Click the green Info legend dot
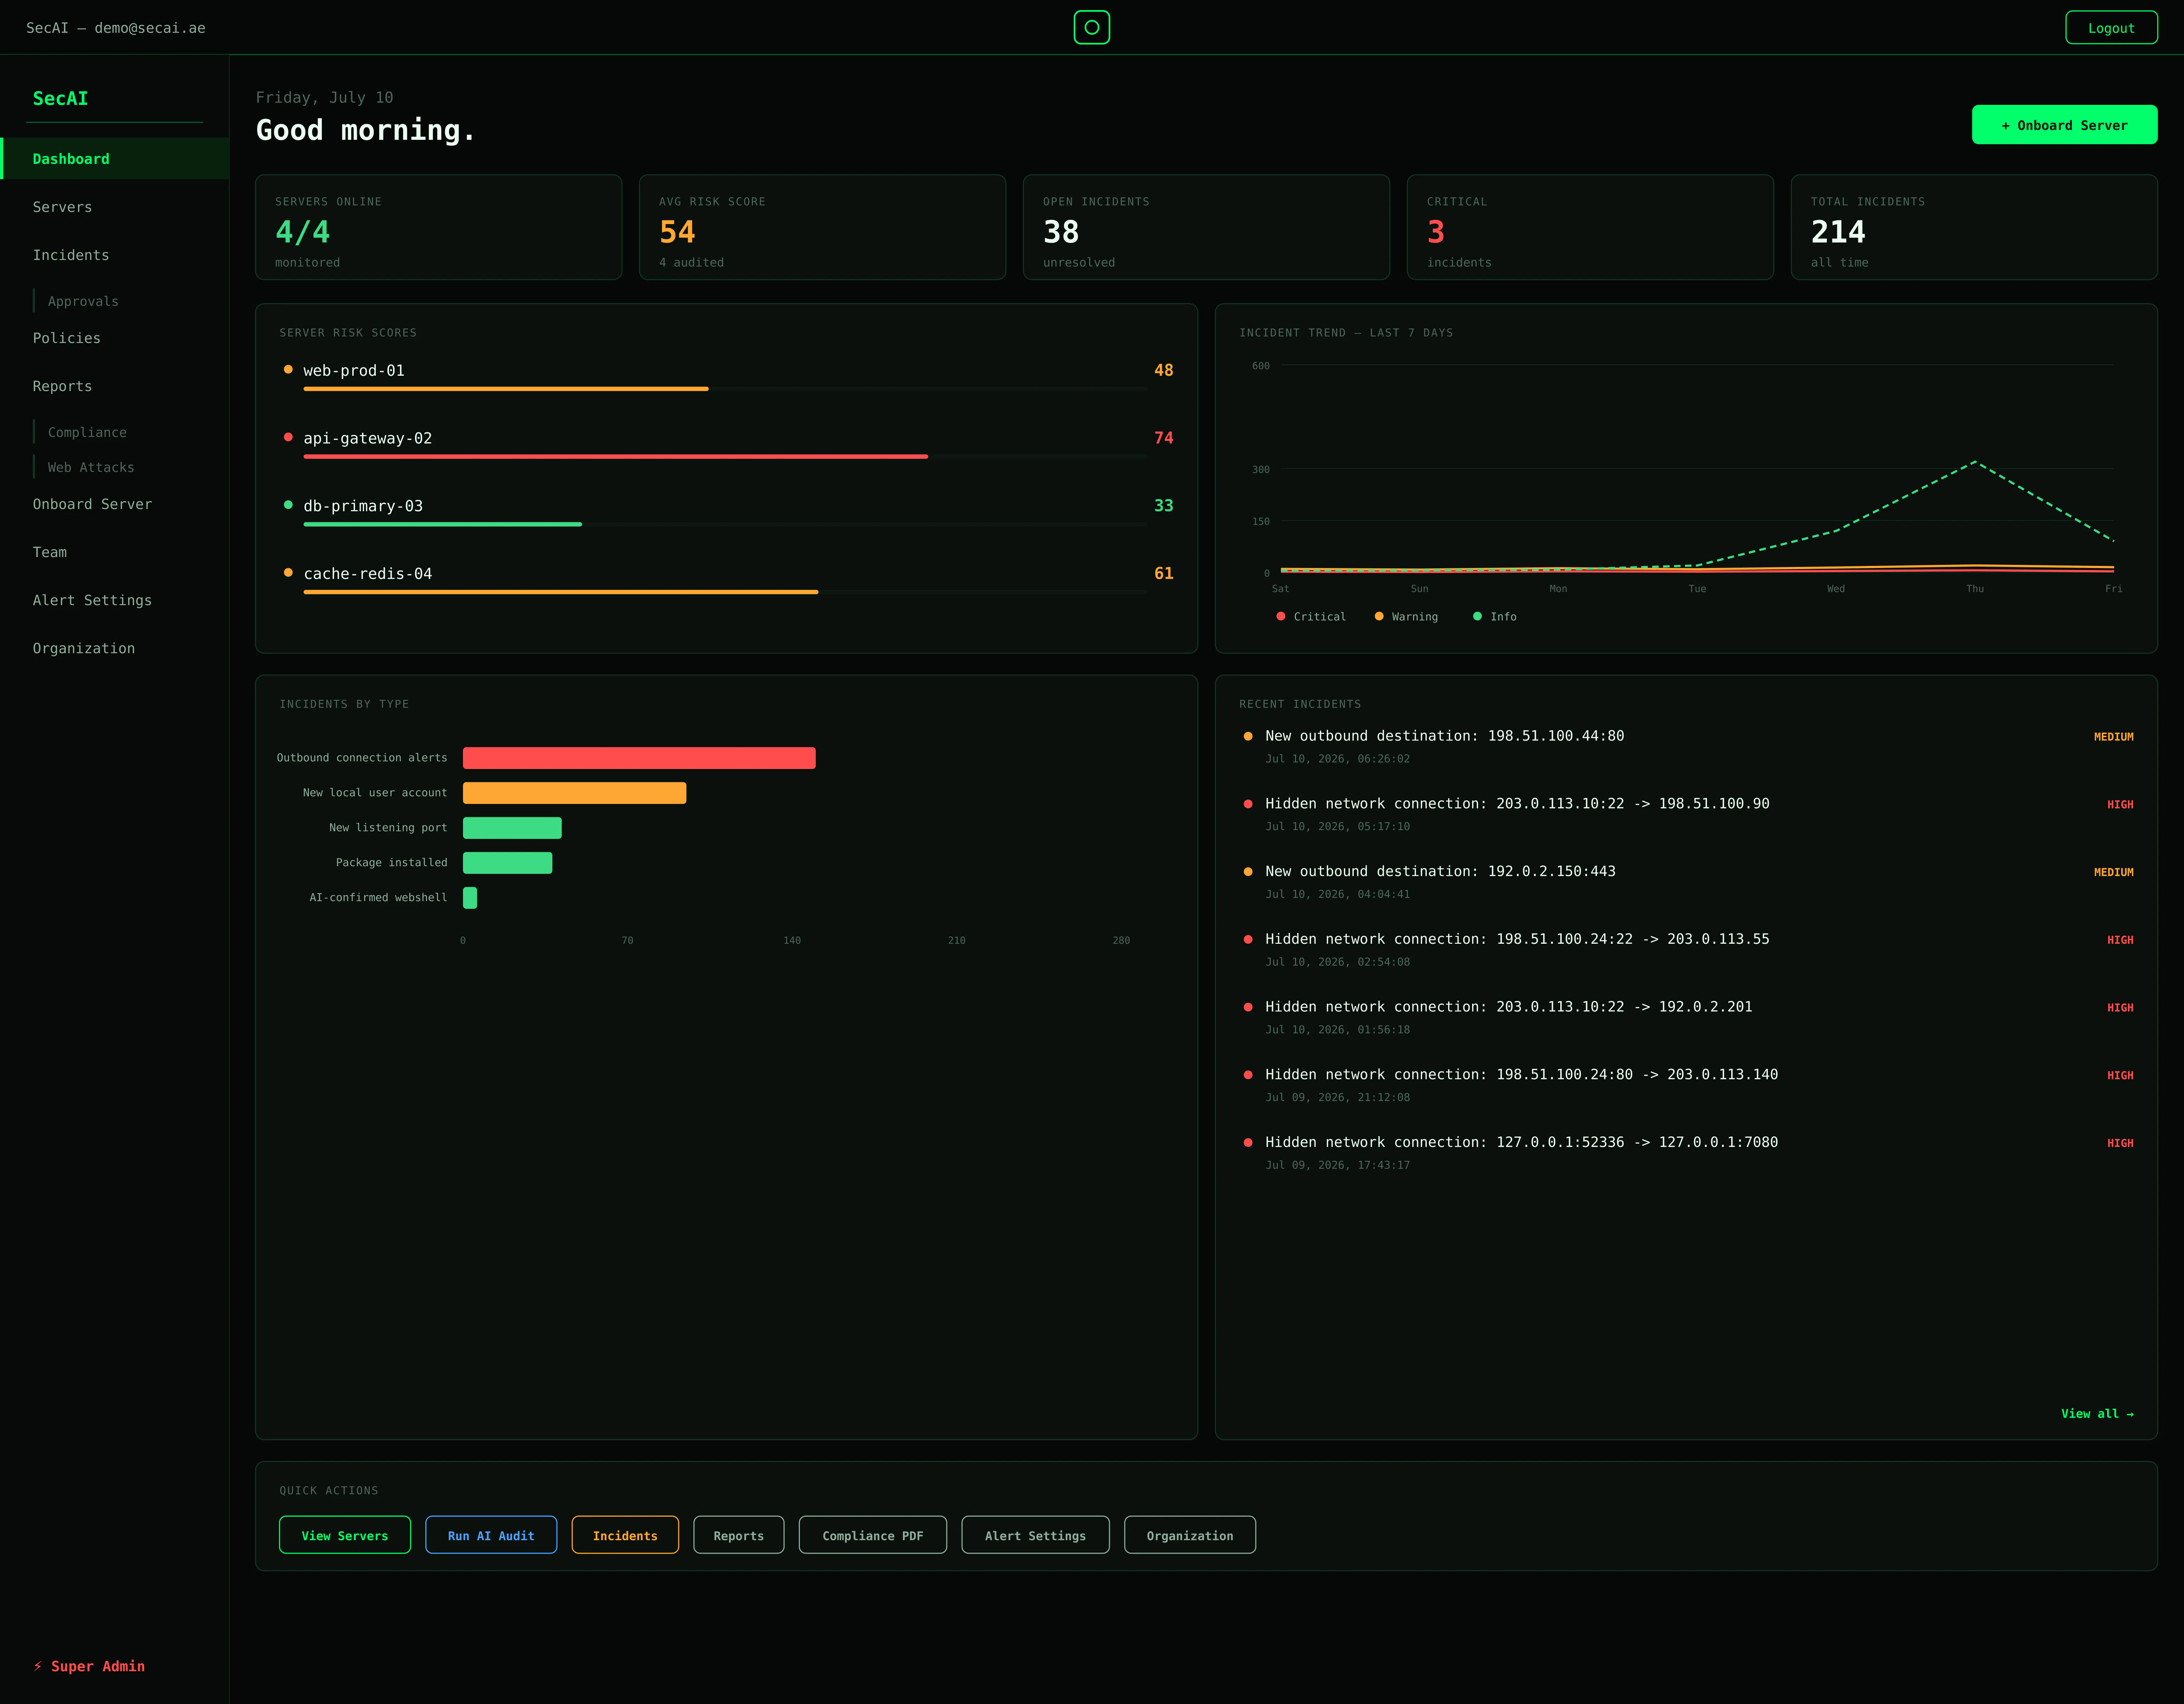 pyautogui.click(x=1477, y=616)
